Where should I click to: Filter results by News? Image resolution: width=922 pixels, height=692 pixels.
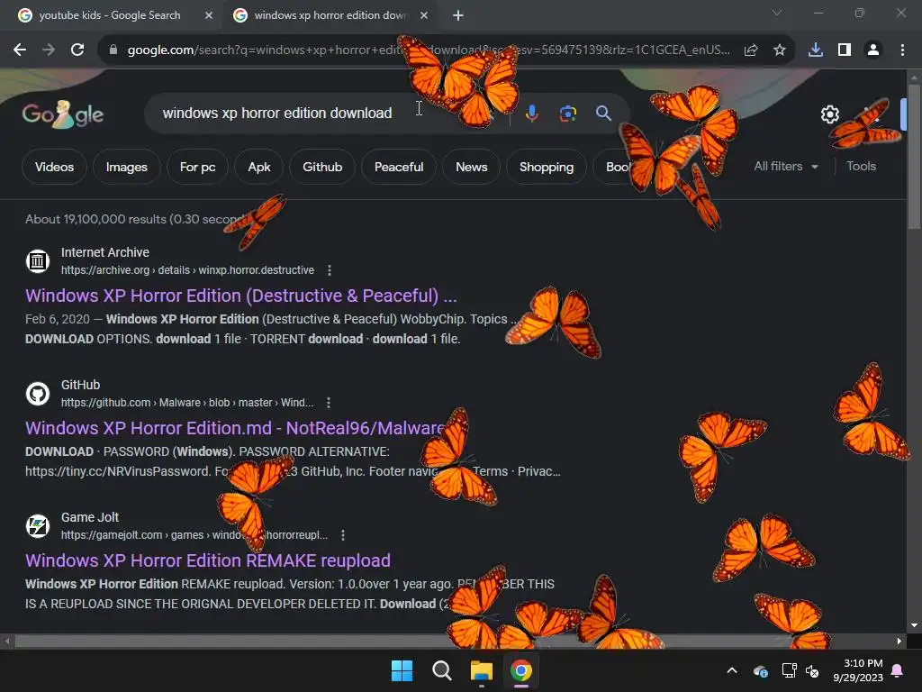[x=471, y=167]
